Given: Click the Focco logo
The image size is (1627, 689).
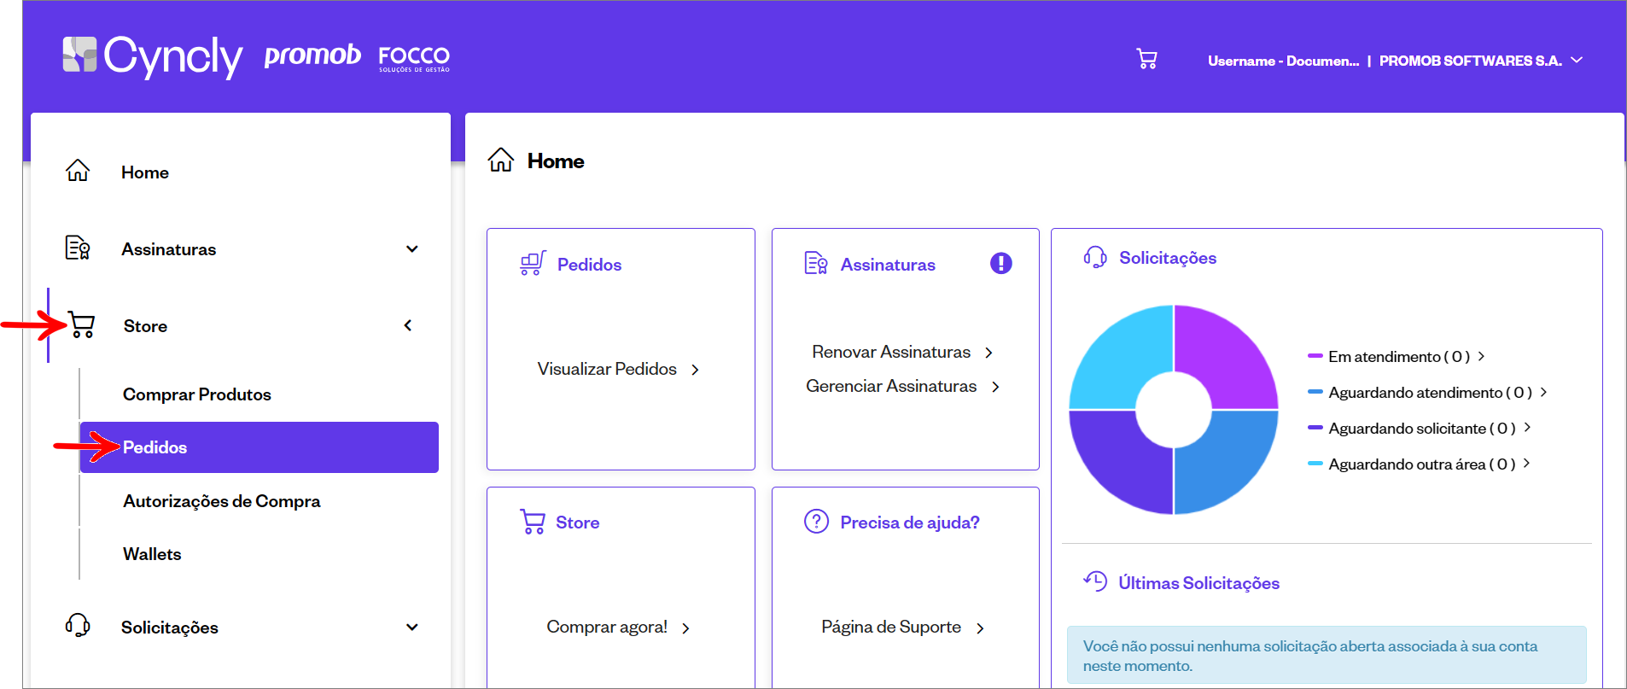Looking at the screenshot, I should [414, 58].
